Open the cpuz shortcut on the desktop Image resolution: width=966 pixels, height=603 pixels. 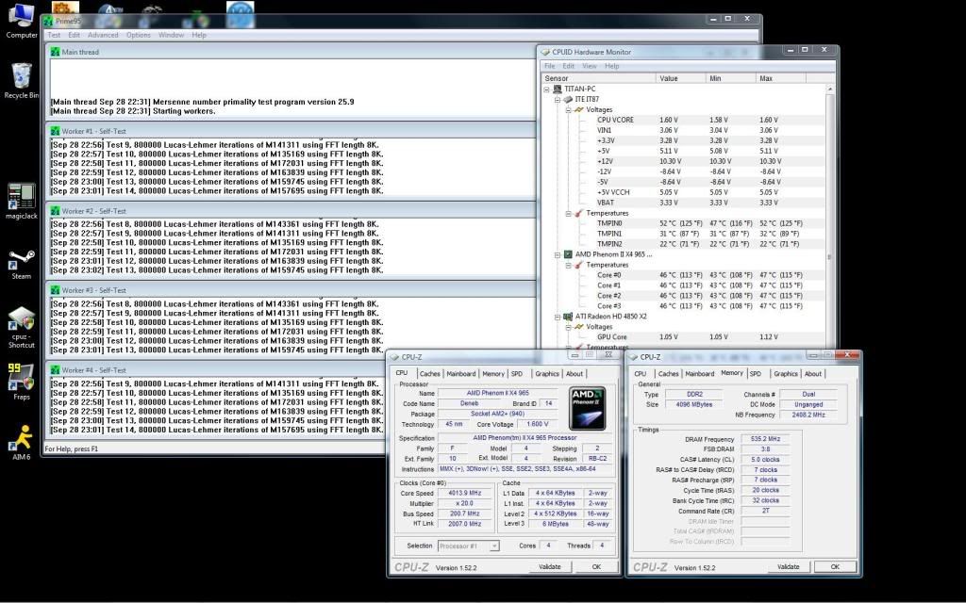(x=21, y=320)
